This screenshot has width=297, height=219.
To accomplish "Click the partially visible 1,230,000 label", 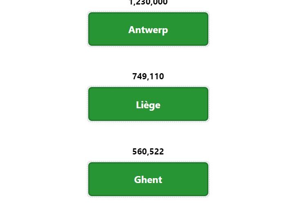I will point(148,2).
